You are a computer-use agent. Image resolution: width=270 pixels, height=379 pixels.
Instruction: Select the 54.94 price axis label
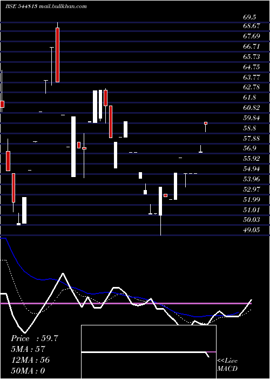252,169
